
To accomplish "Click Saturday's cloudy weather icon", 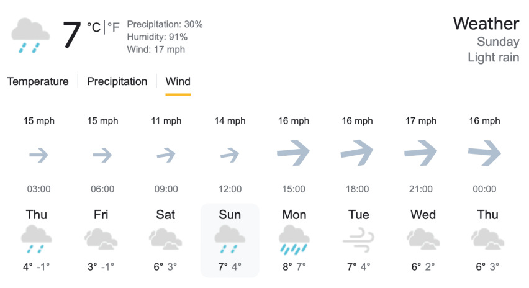I will 165,240.
